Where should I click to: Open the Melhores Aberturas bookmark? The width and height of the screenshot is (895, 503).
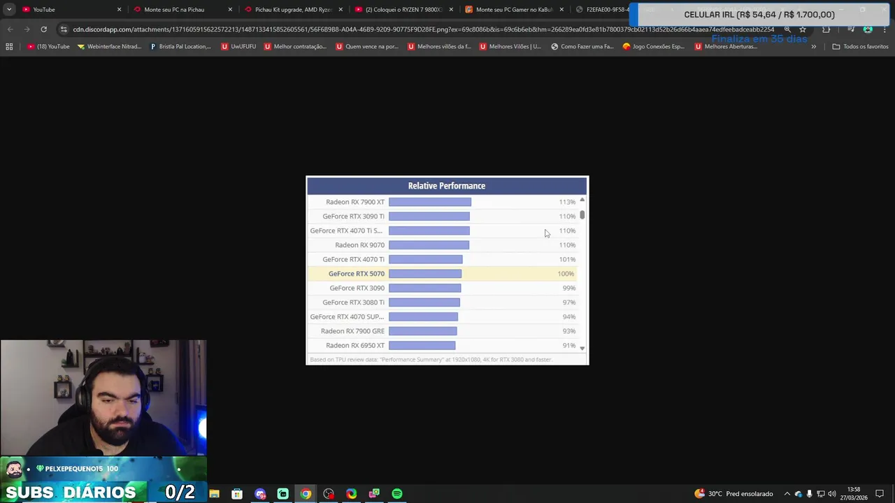click(726, 47)
